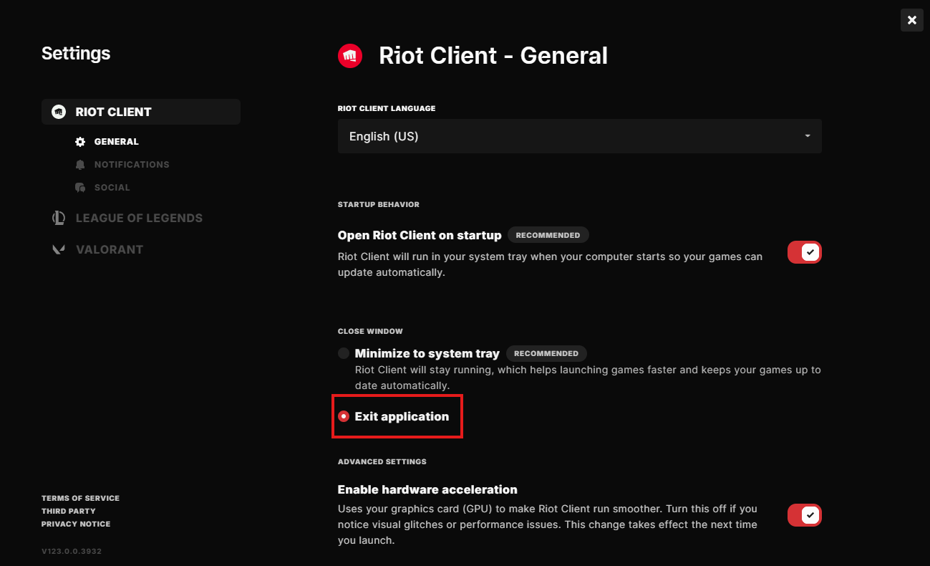Click the STARTUP BEHAVIOR section label
This screenshot has height=566, width=930.
tap(379, 204)
